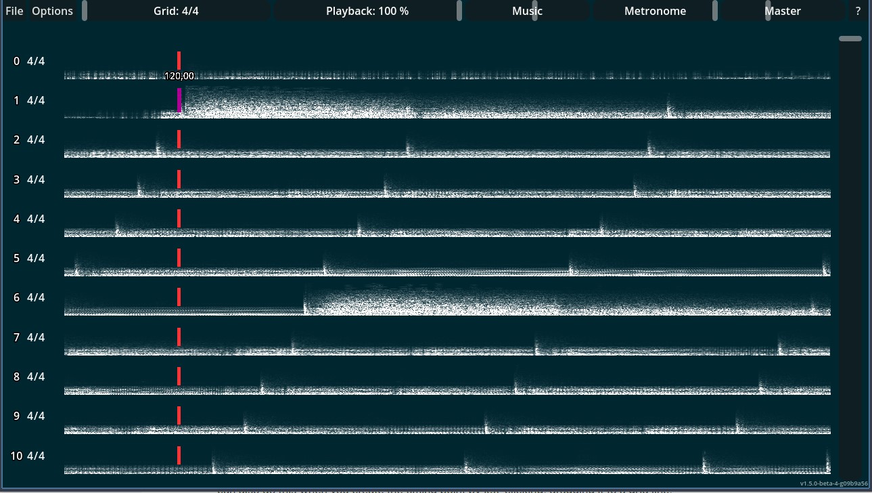Click the Grid: 4/4 snap control

(x=176, y=11)
